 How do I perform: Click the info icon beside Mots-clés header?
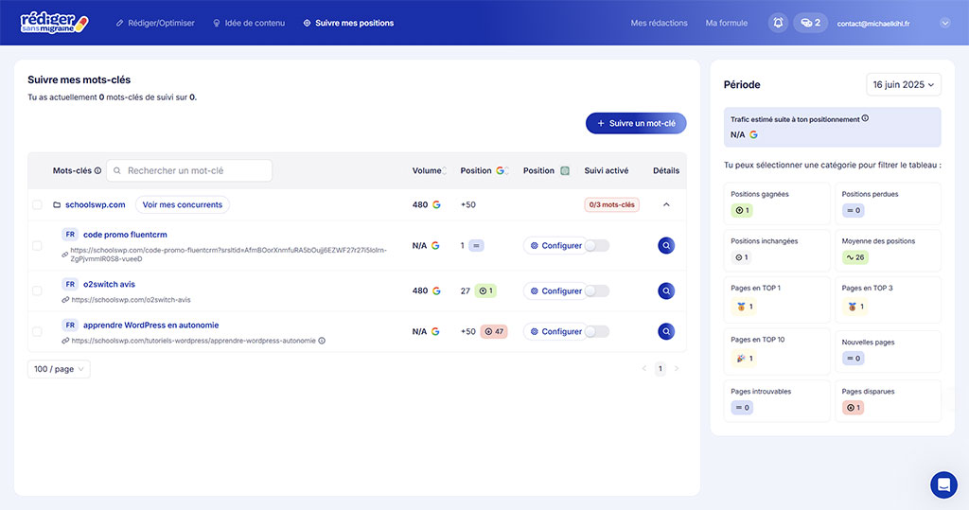tap(97, 170)
